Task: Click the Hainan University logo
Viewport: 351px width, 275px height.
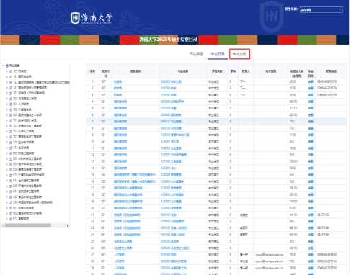Action: 92,18
